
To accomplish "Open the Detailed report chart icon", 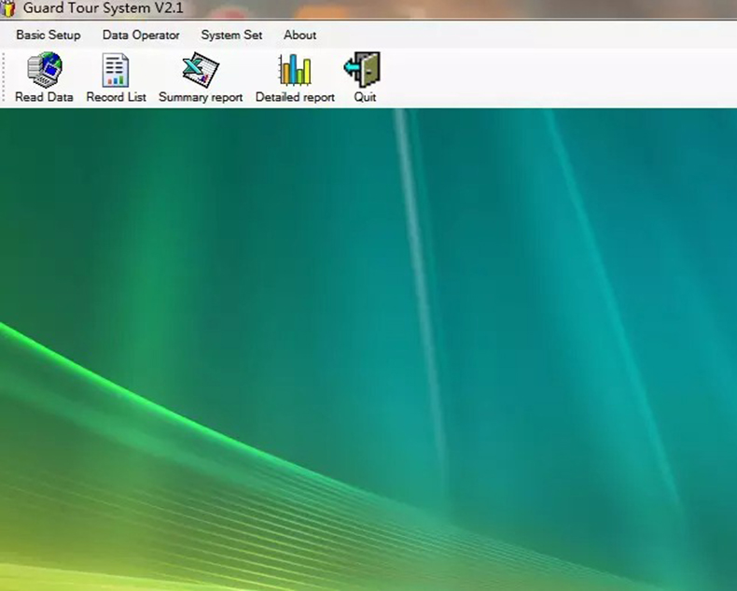I will (295, 70).
